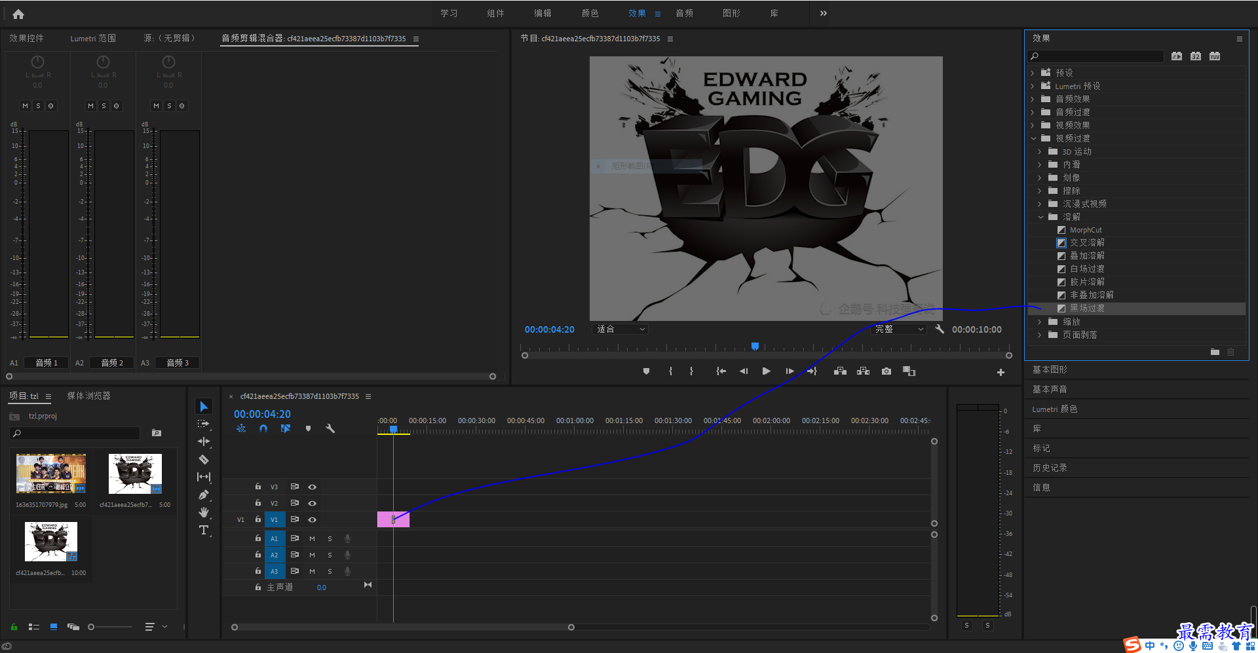Select the 交叉溶解 transition

point(1087,242)
